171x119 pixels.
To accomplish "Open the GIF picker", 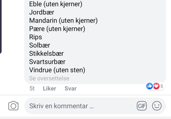I will [142, 106].
